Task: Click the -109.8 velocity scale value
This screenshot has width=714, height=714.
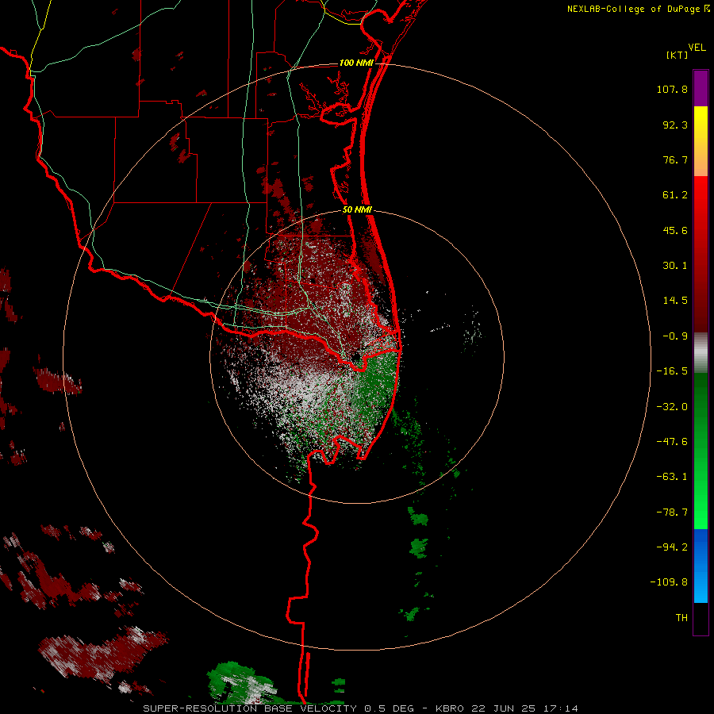Action: (x=669, y=582)
